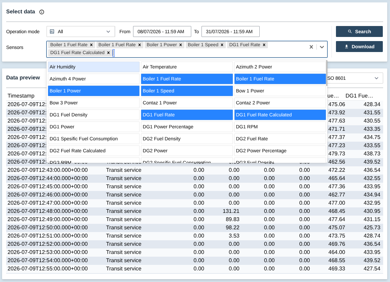This screenshot has height=282, width=390.
Task: Select Bow 1 Power option
Action: coord(280,91)
